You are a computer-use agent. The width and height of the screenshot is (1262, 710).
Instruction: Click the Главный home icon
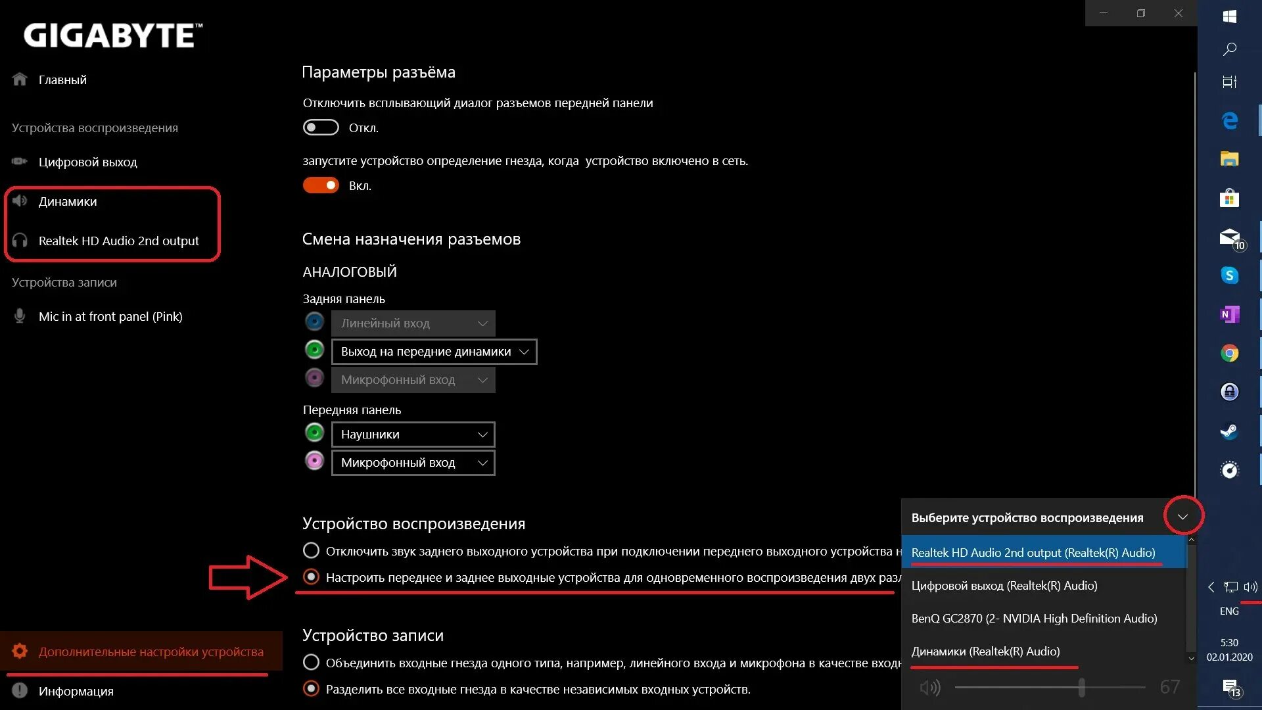coord(19,79)
